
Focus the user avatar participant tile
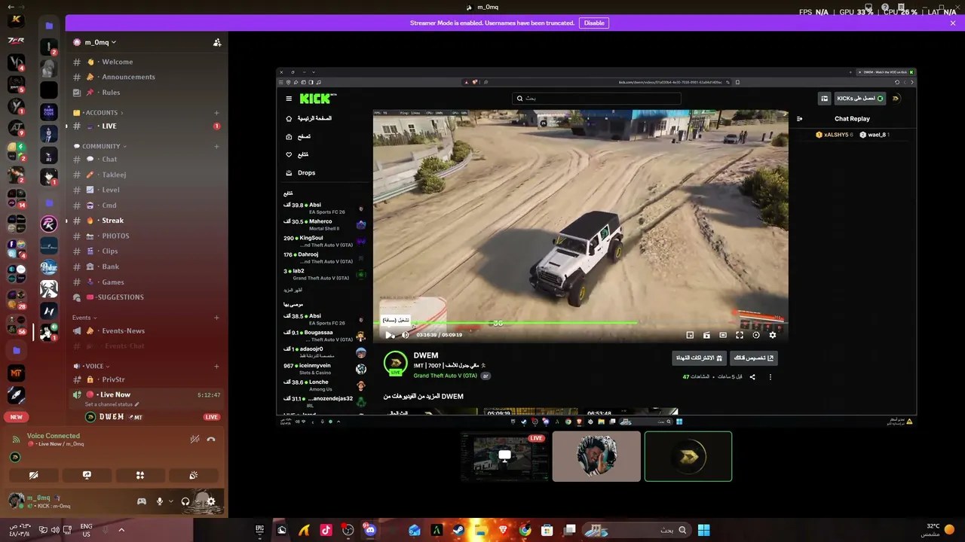(596, 456)
